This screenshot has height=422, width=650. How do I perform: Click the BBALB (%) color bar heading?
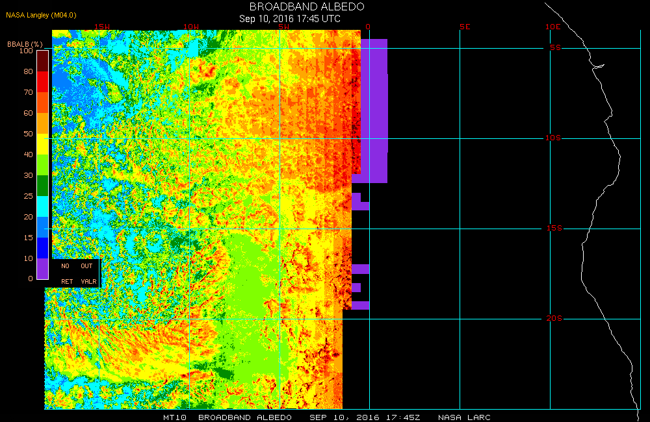tap(25, 44)
